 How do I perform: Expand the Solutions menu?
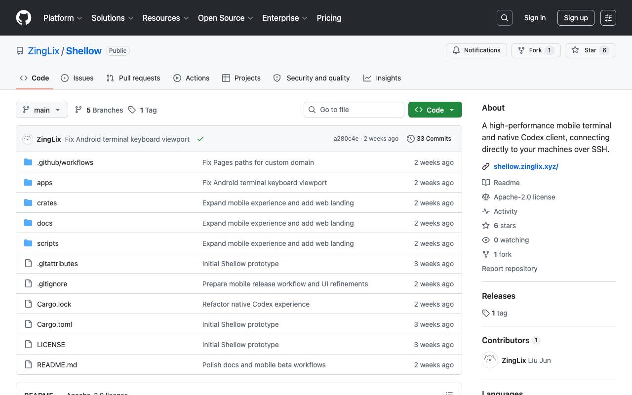pyautogui.click(x=113, y=18)
